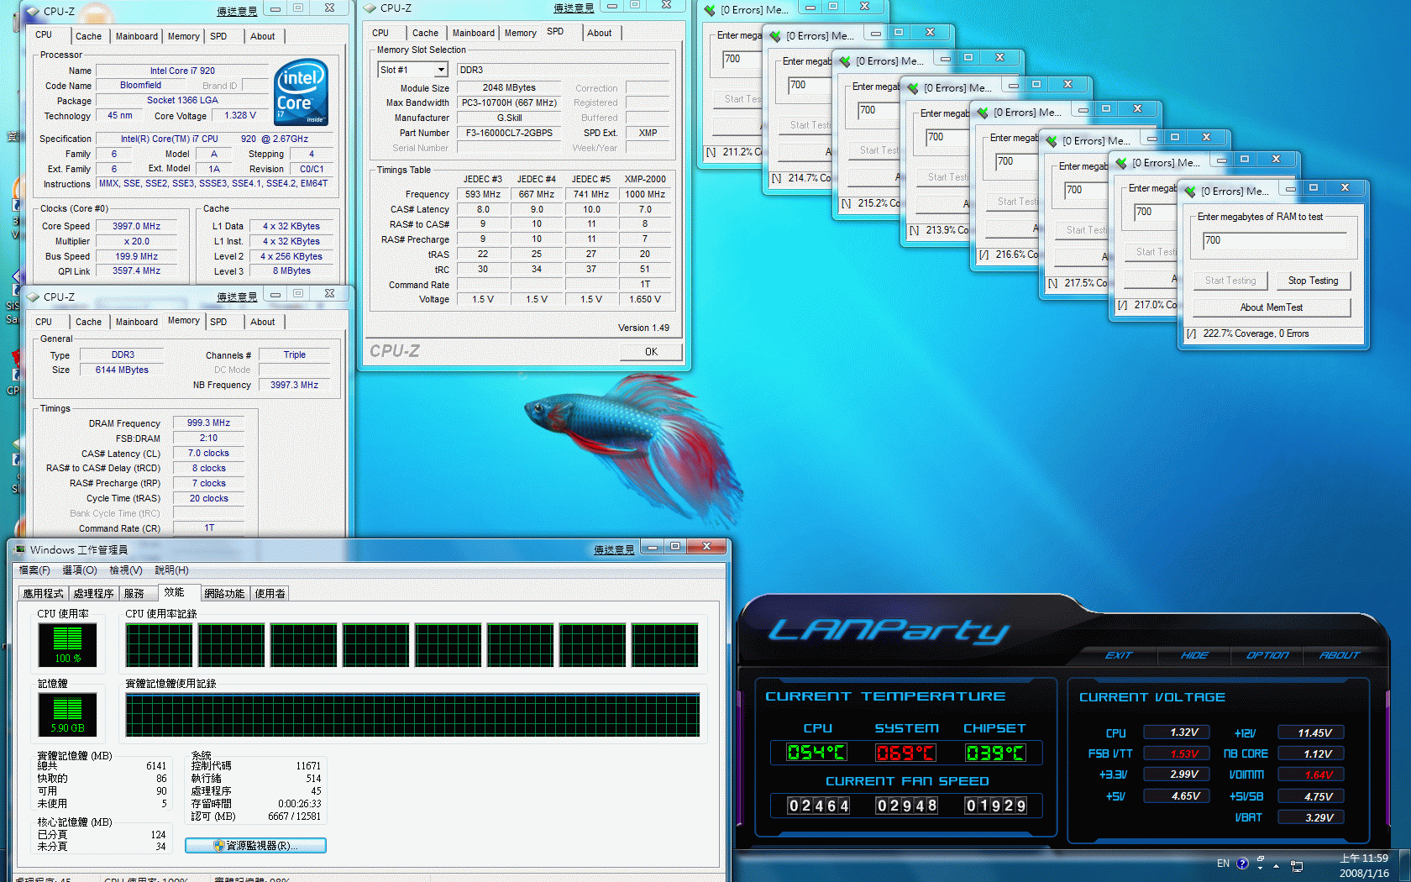
Task: Open the About tab in the SPD CPU-Z window
Action: (x=600, y=33)
